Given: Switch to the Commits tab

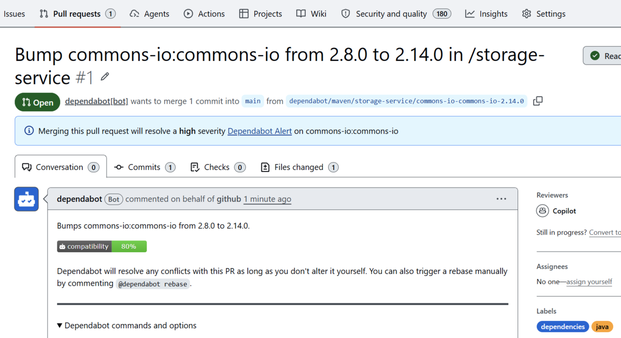Looking at the screenshot, I should (x=145, y=167).
